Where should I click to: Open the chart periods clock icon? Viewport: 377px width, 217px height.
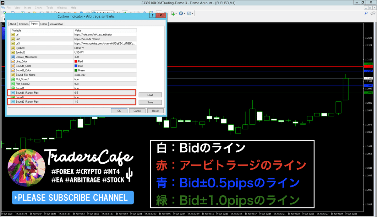(181, 13)
